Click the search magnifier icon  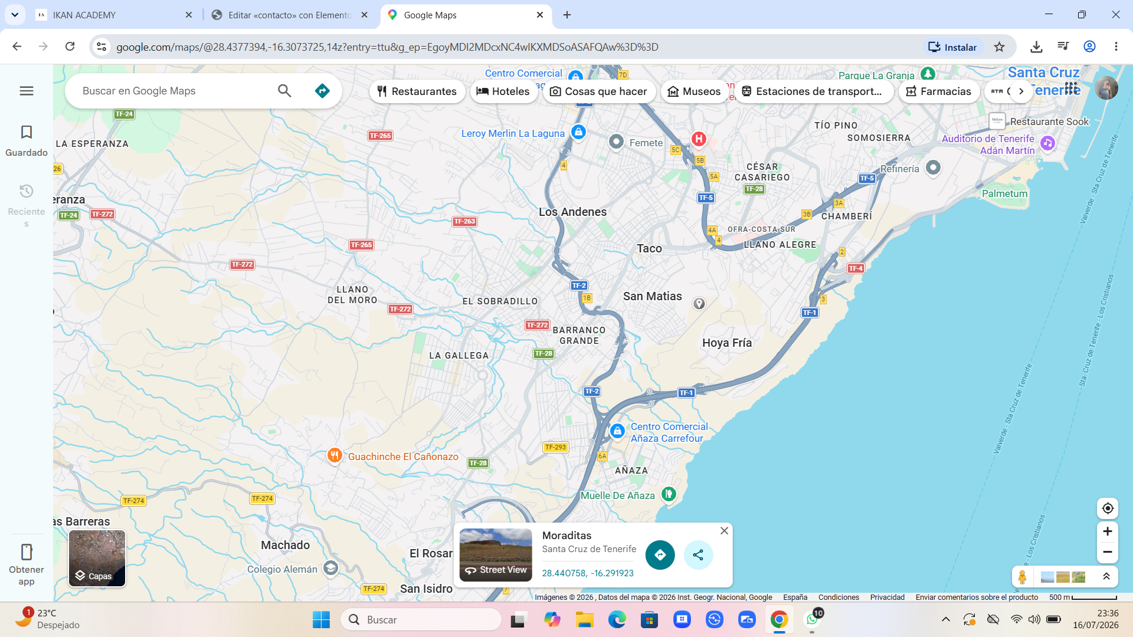point(284,91)
